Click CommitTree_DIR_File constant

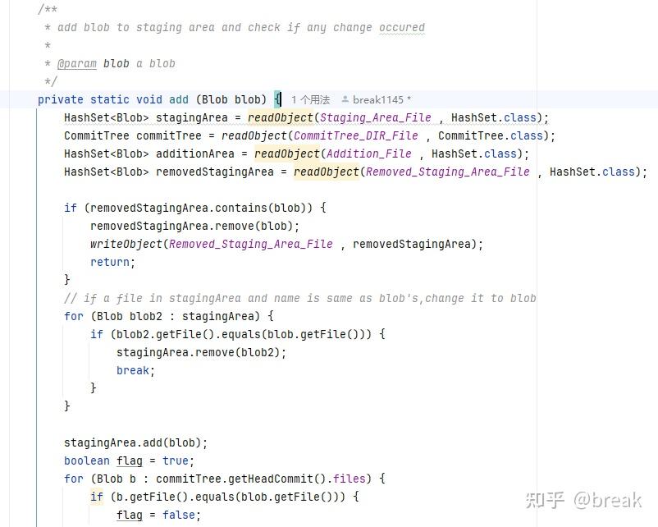point(355,135)
